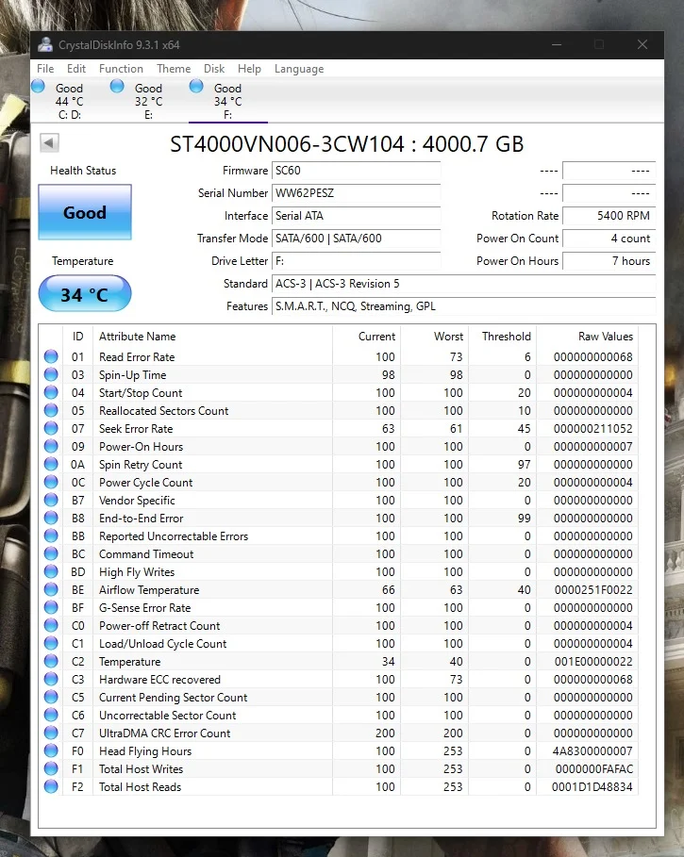
Task: Select the Total Host Reads attribute name
Action: (140, 786)
